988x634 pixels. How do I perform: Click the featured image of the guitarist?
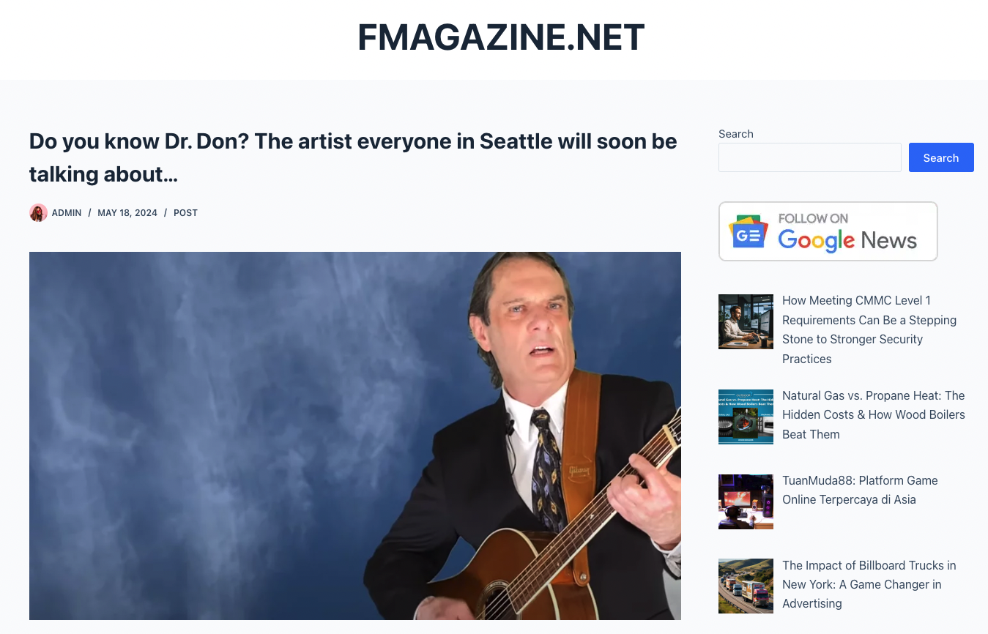click(355, 436)
